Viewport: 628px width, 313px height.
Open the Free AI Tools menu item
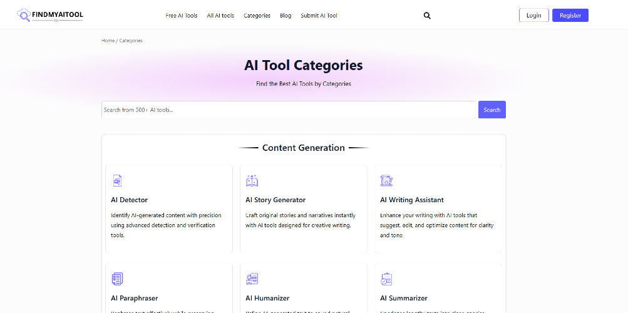pyautogui.click(x=182, y=16)
